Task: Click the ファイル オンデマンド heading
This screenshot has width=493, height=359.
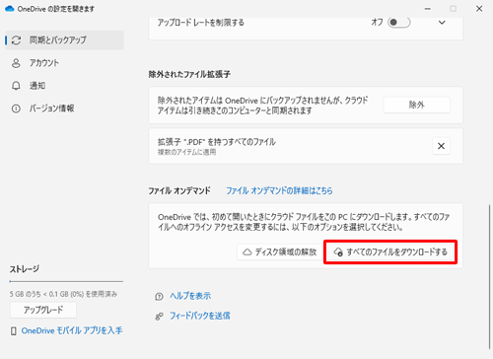Action: (x=179, y=190)
